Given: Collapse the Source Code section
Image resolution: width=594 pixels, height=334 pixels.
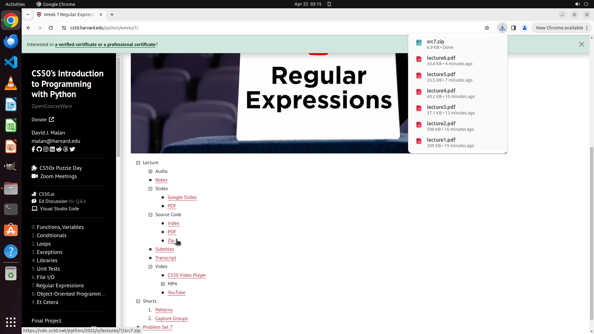Looking at the screenshot, I should 150,215.
